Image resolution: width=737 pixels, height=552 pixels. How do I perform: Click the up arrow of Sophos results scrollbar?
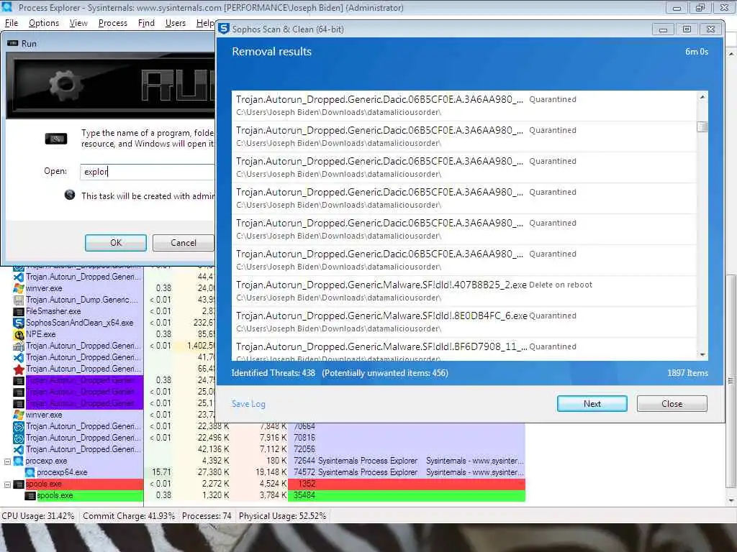tap(702, 97)
